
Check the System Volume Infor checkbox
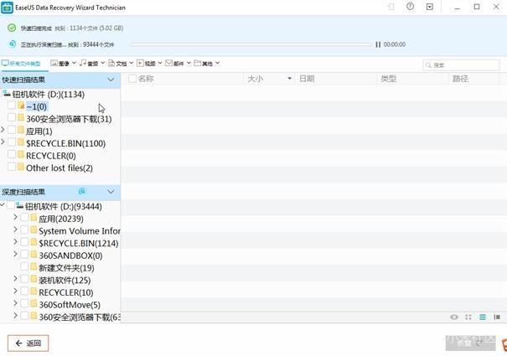[x=24, y=230]
